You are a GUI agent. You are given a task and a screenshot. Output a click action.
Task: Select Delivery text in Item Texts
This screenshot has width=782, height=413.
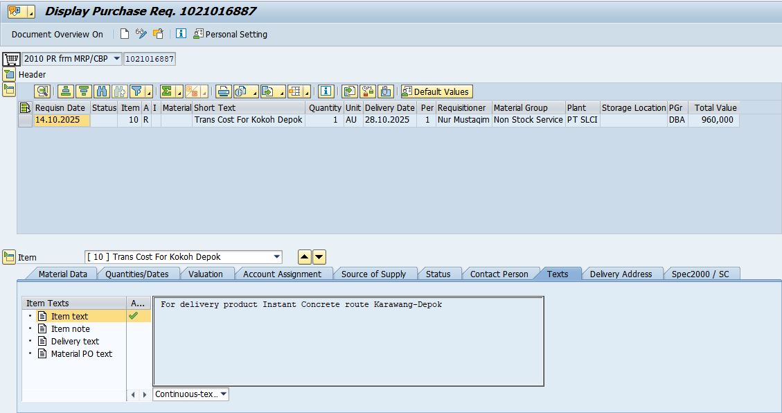point(75,341)
